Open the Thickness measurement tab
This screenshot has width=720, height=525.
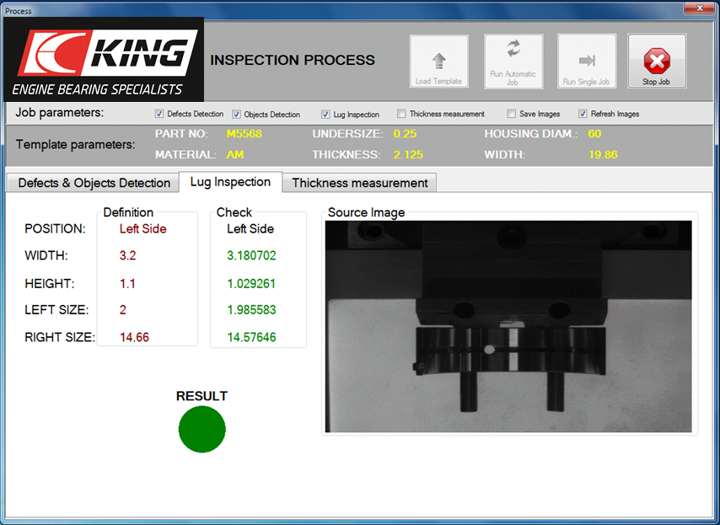coord(360,183)
